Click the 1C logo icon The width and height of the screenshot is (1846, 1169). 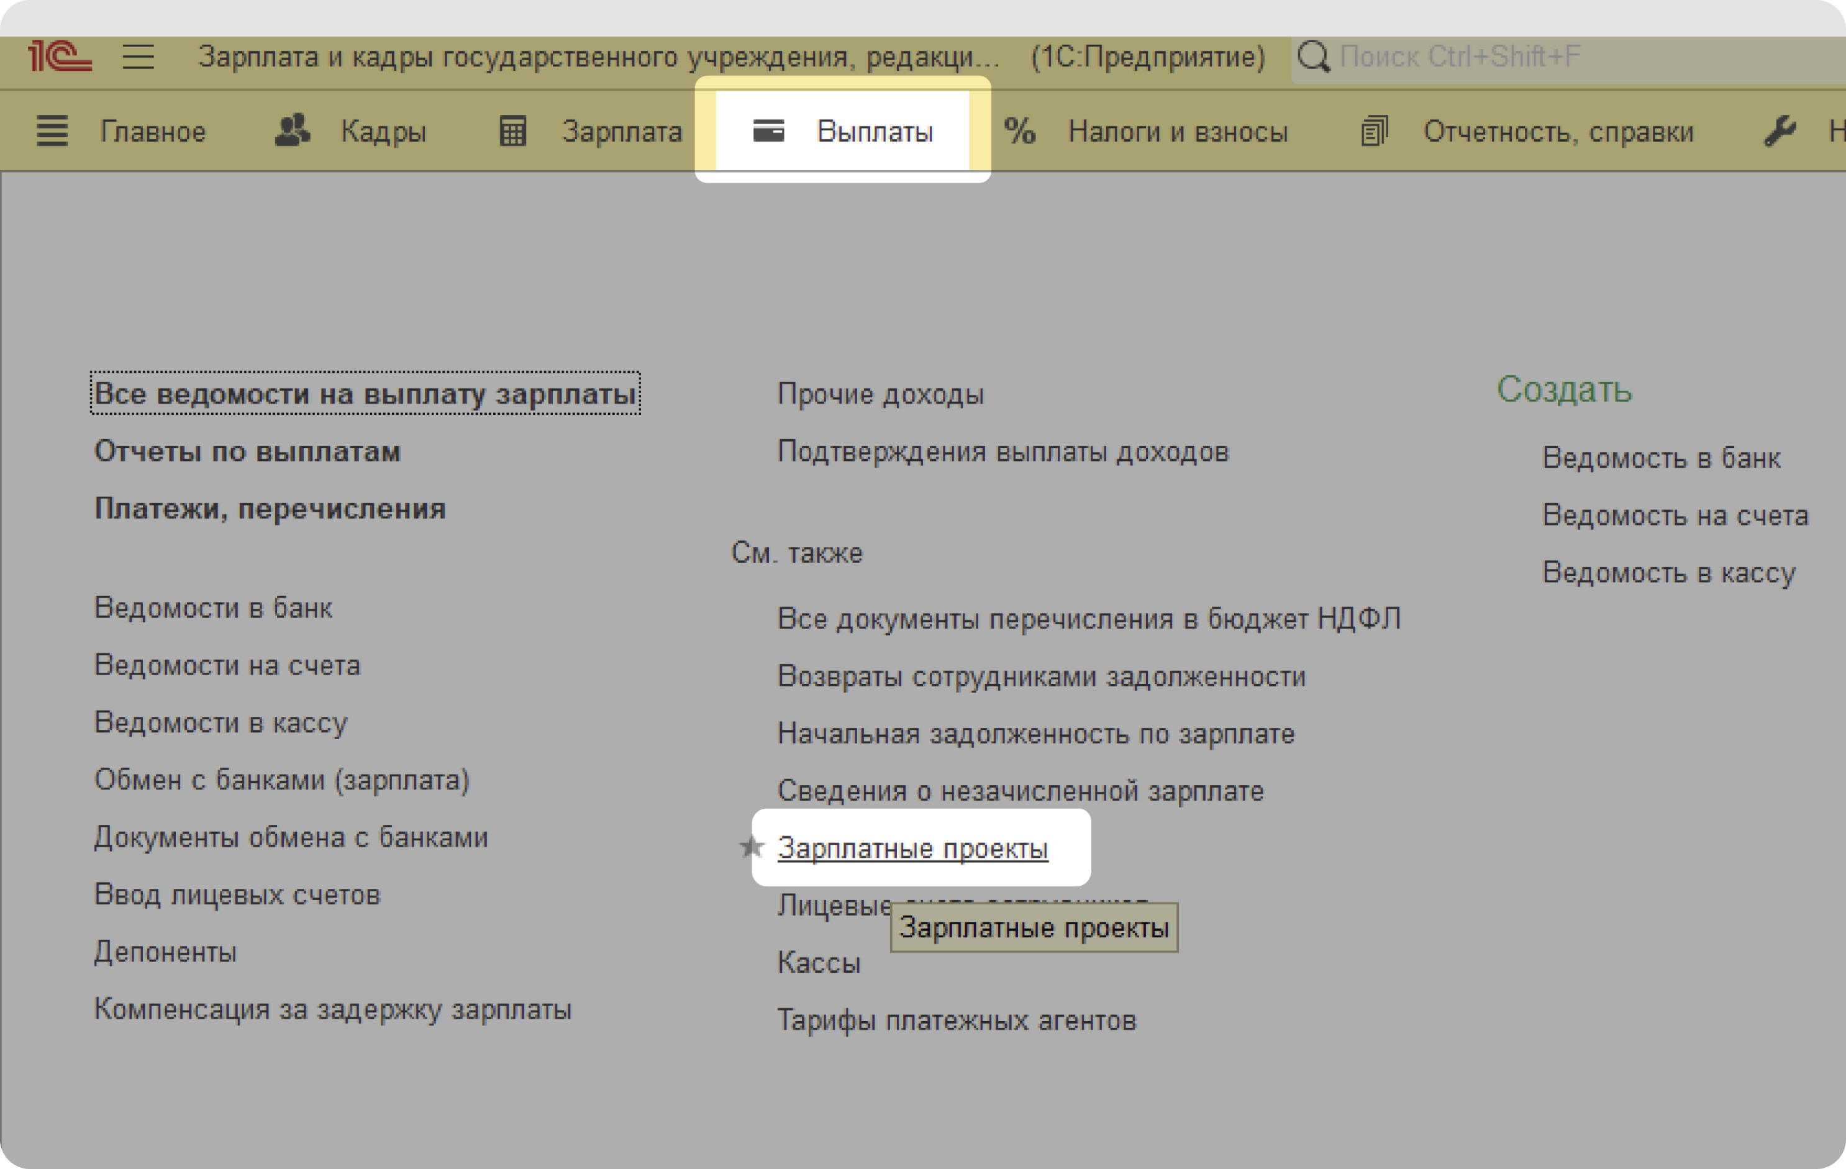tap(59, 57)
